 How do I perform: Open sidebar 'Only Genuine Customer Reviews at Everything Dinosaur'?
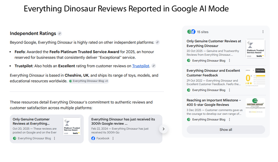coord(214,44)
